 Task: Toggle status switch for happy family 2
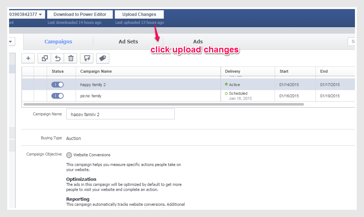(58, 85)
